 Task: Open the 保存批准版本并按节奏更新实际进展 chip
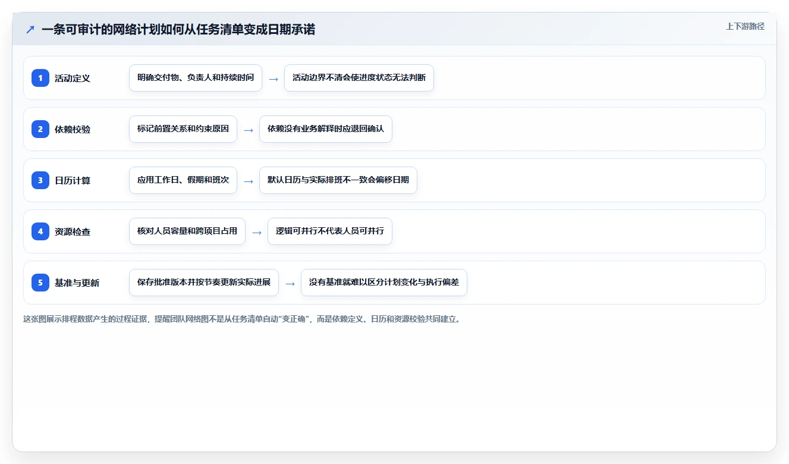click(204, 283)
